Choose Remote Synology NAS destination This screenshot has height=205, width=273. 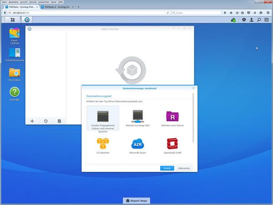click(137, 118)
